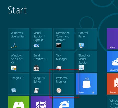Launch the Internet Explorer tile
Image resolution: width=118 pixels, height=108 pixels.
64,102
